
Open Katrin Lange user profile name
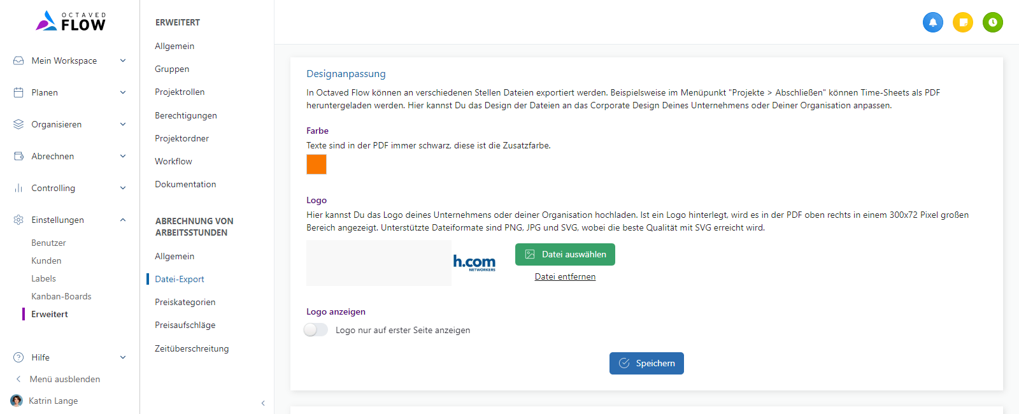pyautogui.click(x=53, y=401)
